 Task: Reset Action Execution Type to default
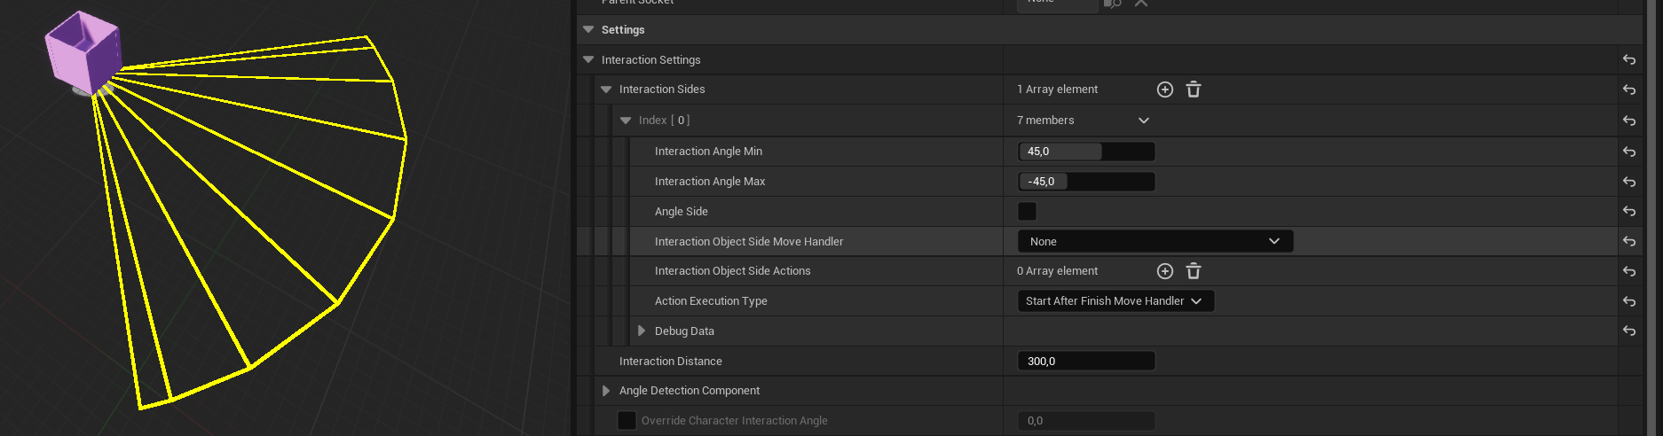coord(1629,301)
